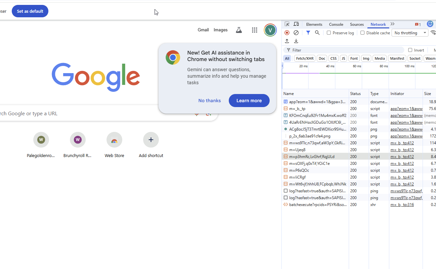Stop recording network log

click(x=287, y=33)
